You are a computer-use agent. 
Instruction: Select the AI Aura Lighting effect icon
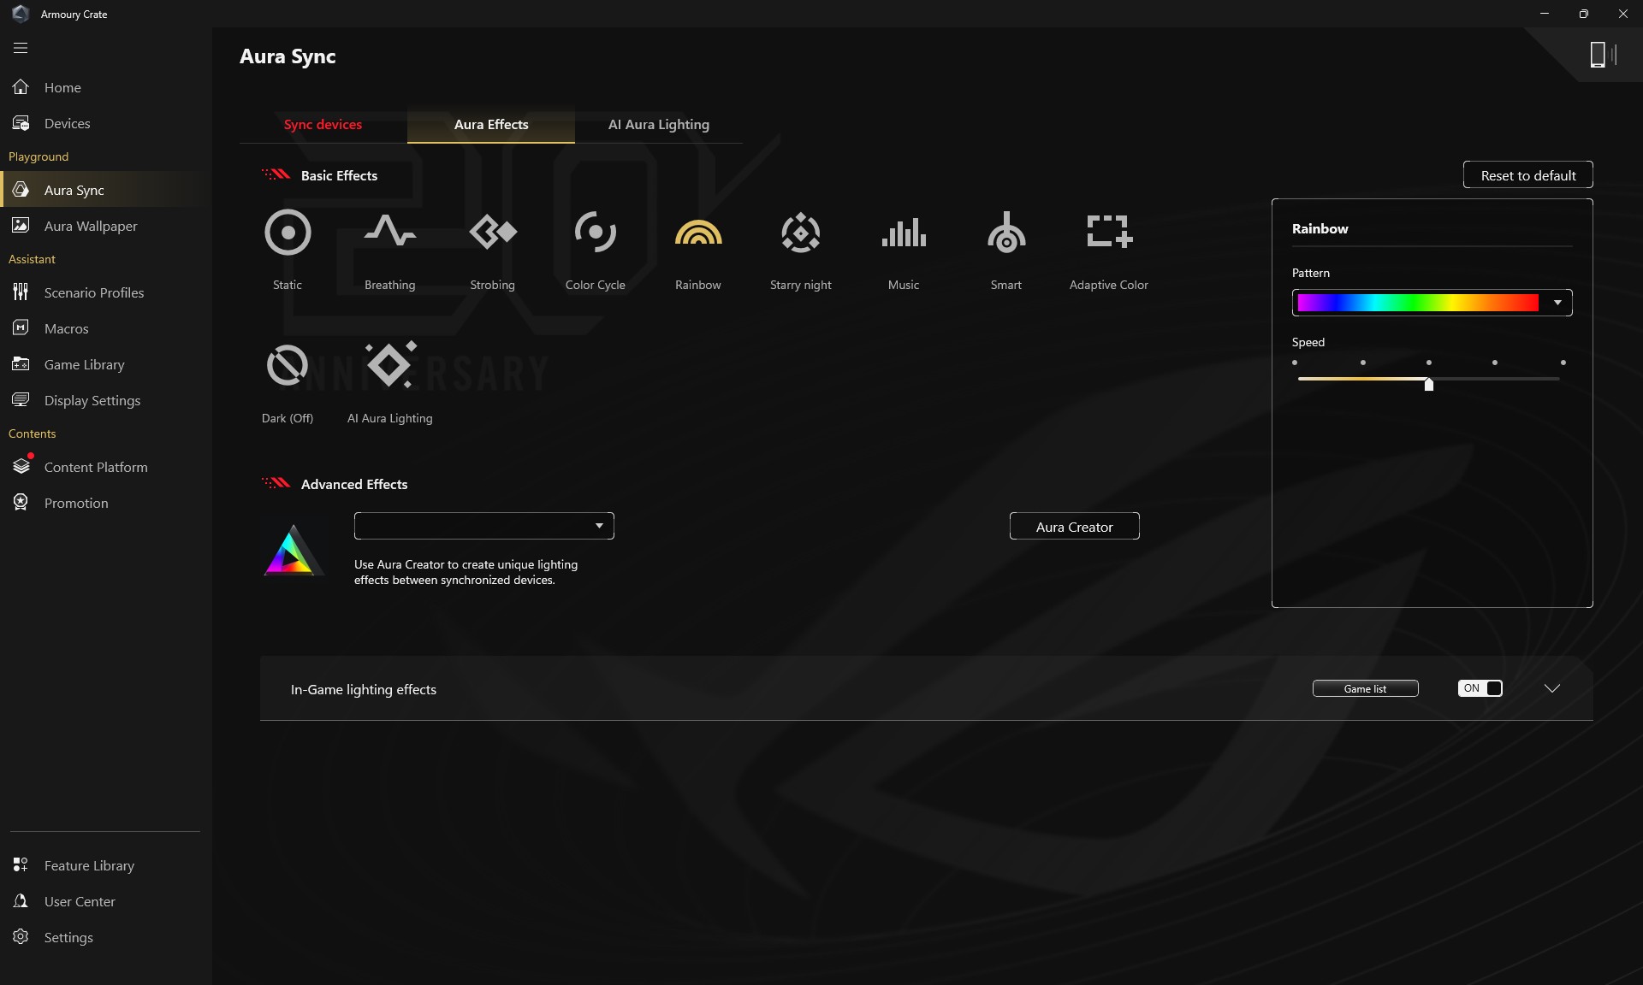(390, 364)
